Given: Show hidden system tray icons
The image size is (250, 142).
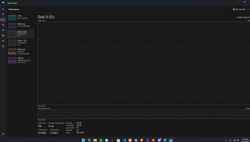Looking at the screenshot, I should pos(226,140).
